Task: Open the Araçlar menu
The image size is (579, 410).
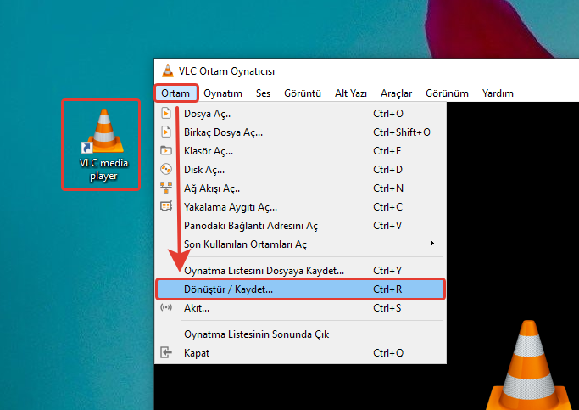Action: (x=396, y=93)
